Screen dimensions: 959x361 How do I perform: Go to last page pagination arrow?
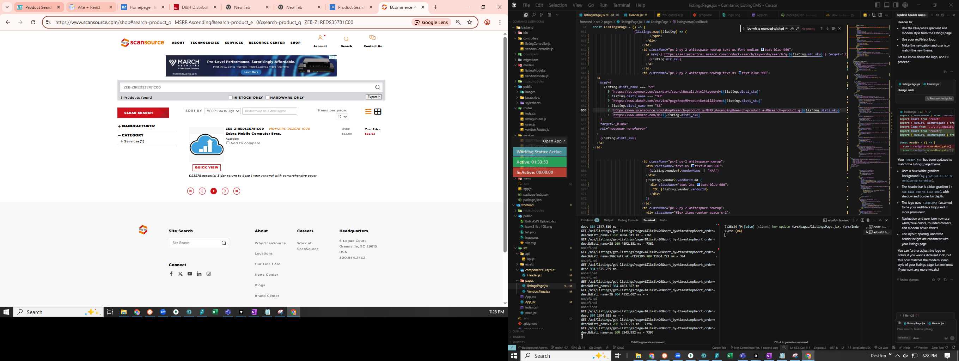click(237, 191)
